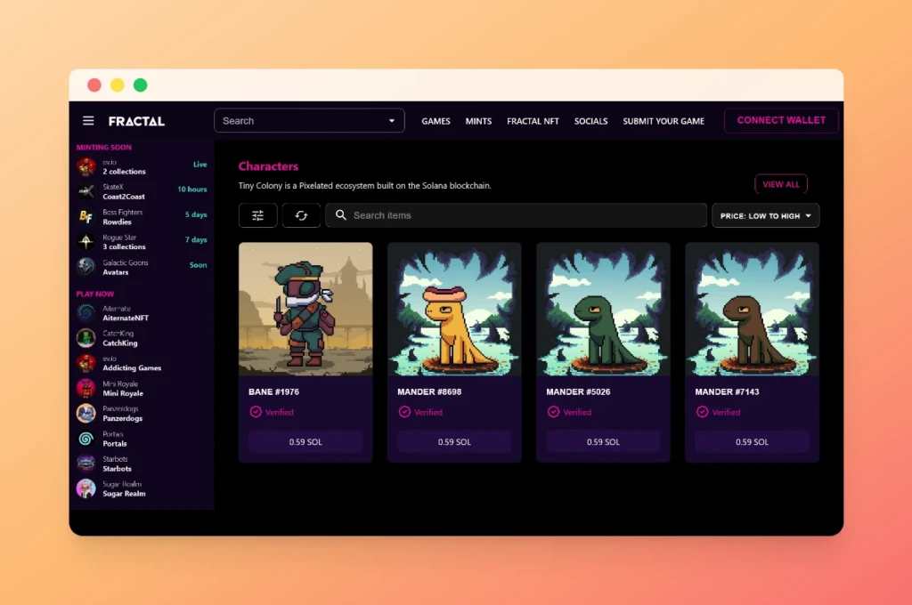
Task: Click the SkateX Coast2Coast avatar icon
Action: click(x=86, y=191)
